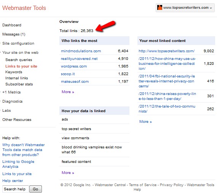
Task: Click the 'ads' anchor text row
Action: tap(94, 119)
